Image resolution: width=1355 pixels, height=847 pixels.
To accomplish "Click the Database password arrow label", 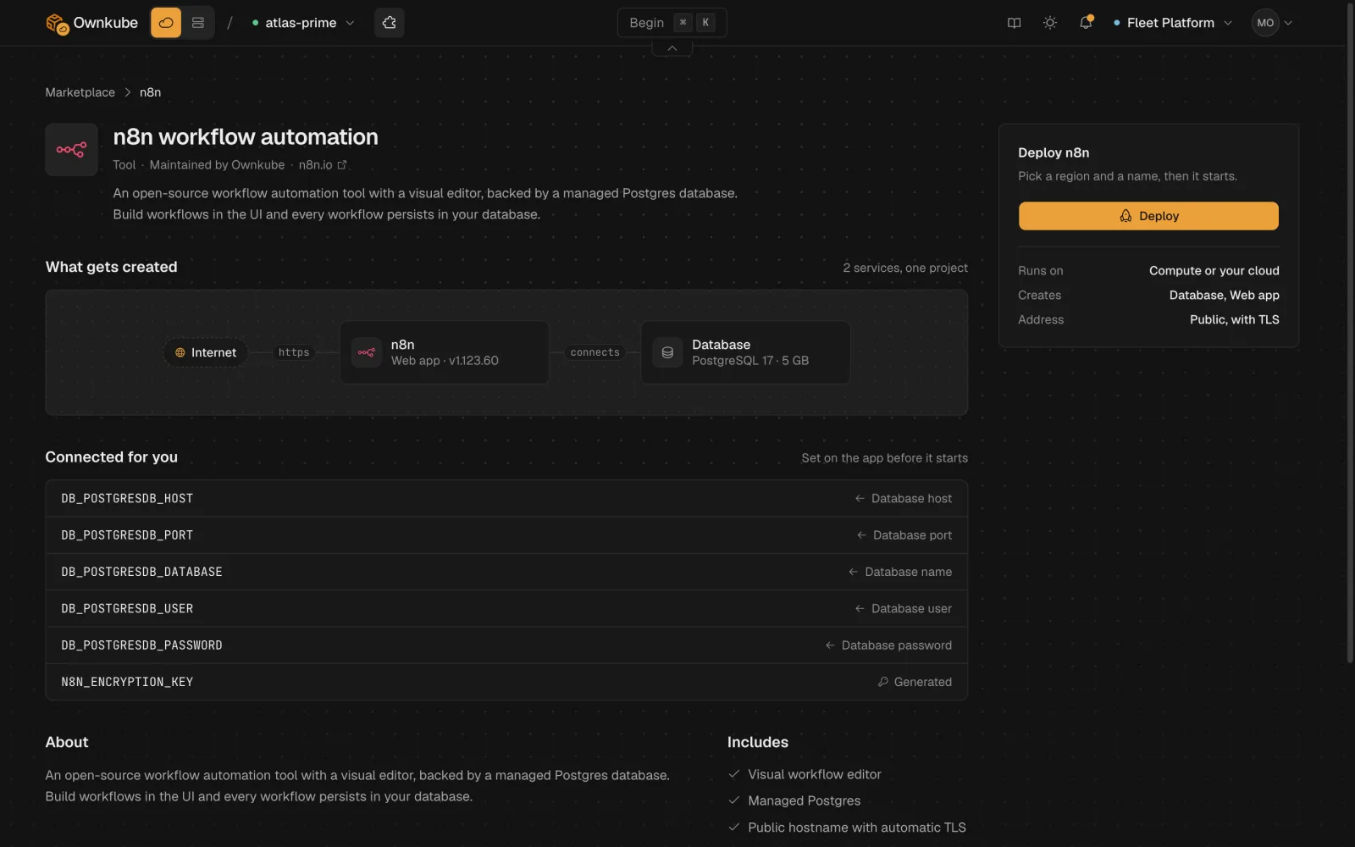I will (888, 645).
